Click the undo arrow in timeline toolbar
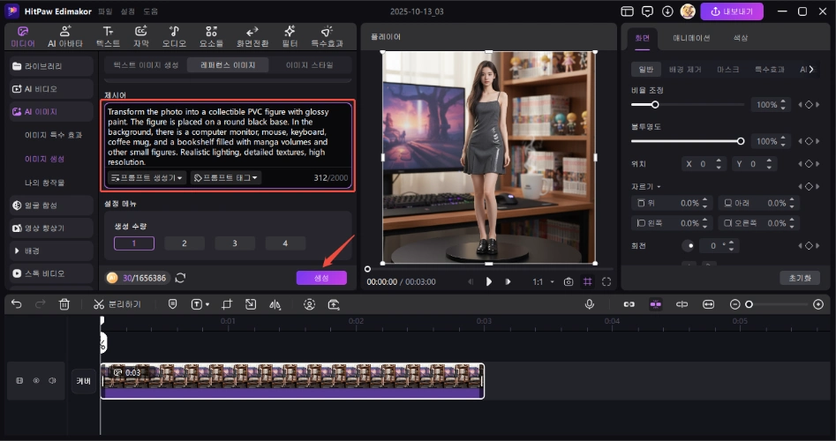The image size is (836, 441). [x=16, y=304]
